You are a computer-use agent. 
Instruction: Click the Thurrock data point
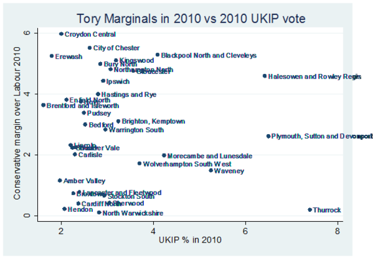310,210
